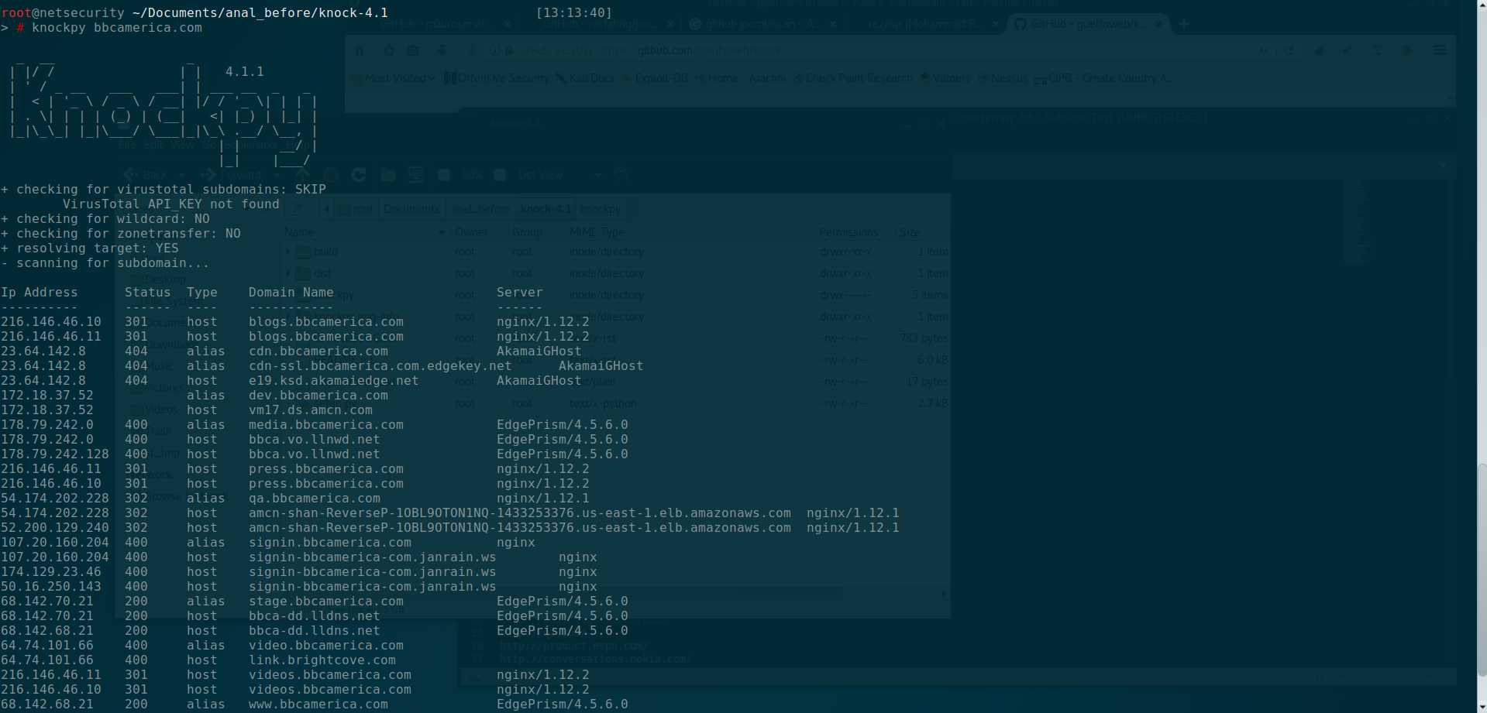Viewport: 1487px width, 713px height.
Task: Click Forward in the file manager toolbar
Action: pyautogui.click(x=232, y=175)
